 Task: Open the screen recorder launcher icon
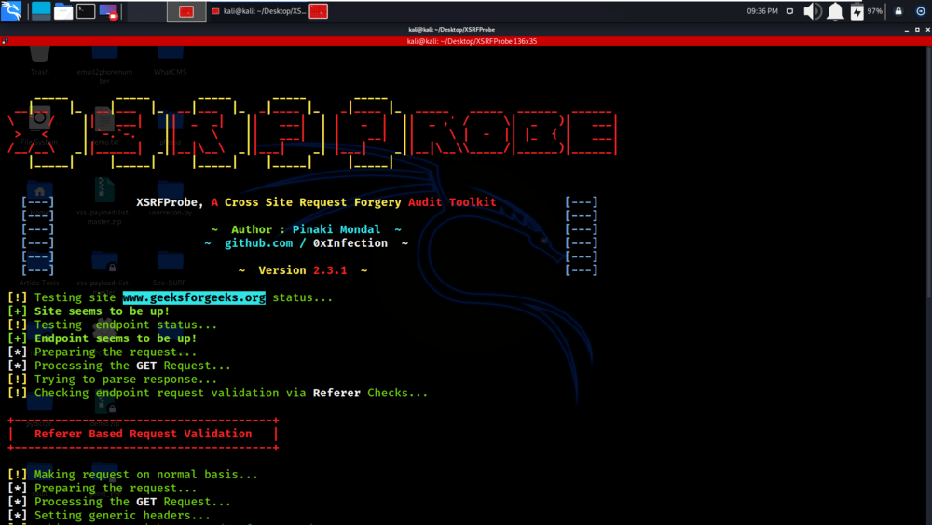(x=108, y=11)
